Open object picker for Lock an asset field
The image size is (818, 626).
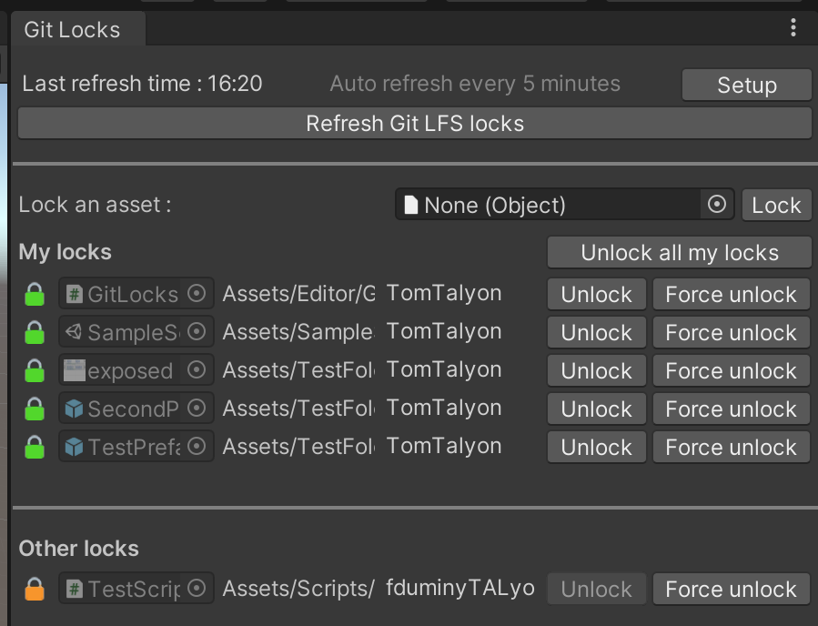[717, 204]
